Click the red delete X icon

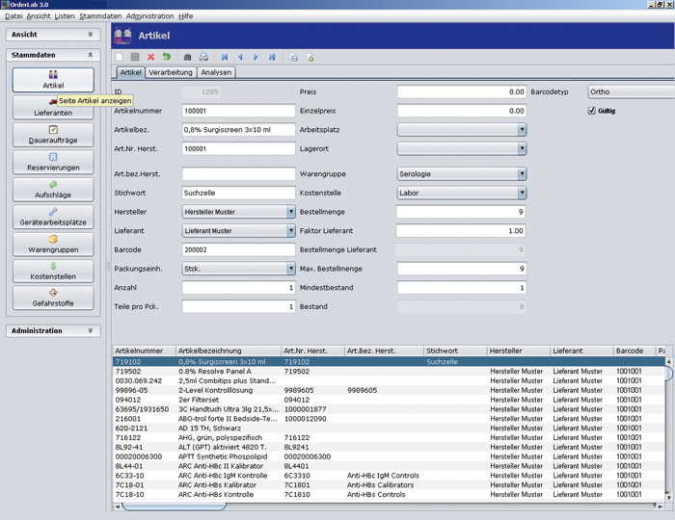[150, 58]
